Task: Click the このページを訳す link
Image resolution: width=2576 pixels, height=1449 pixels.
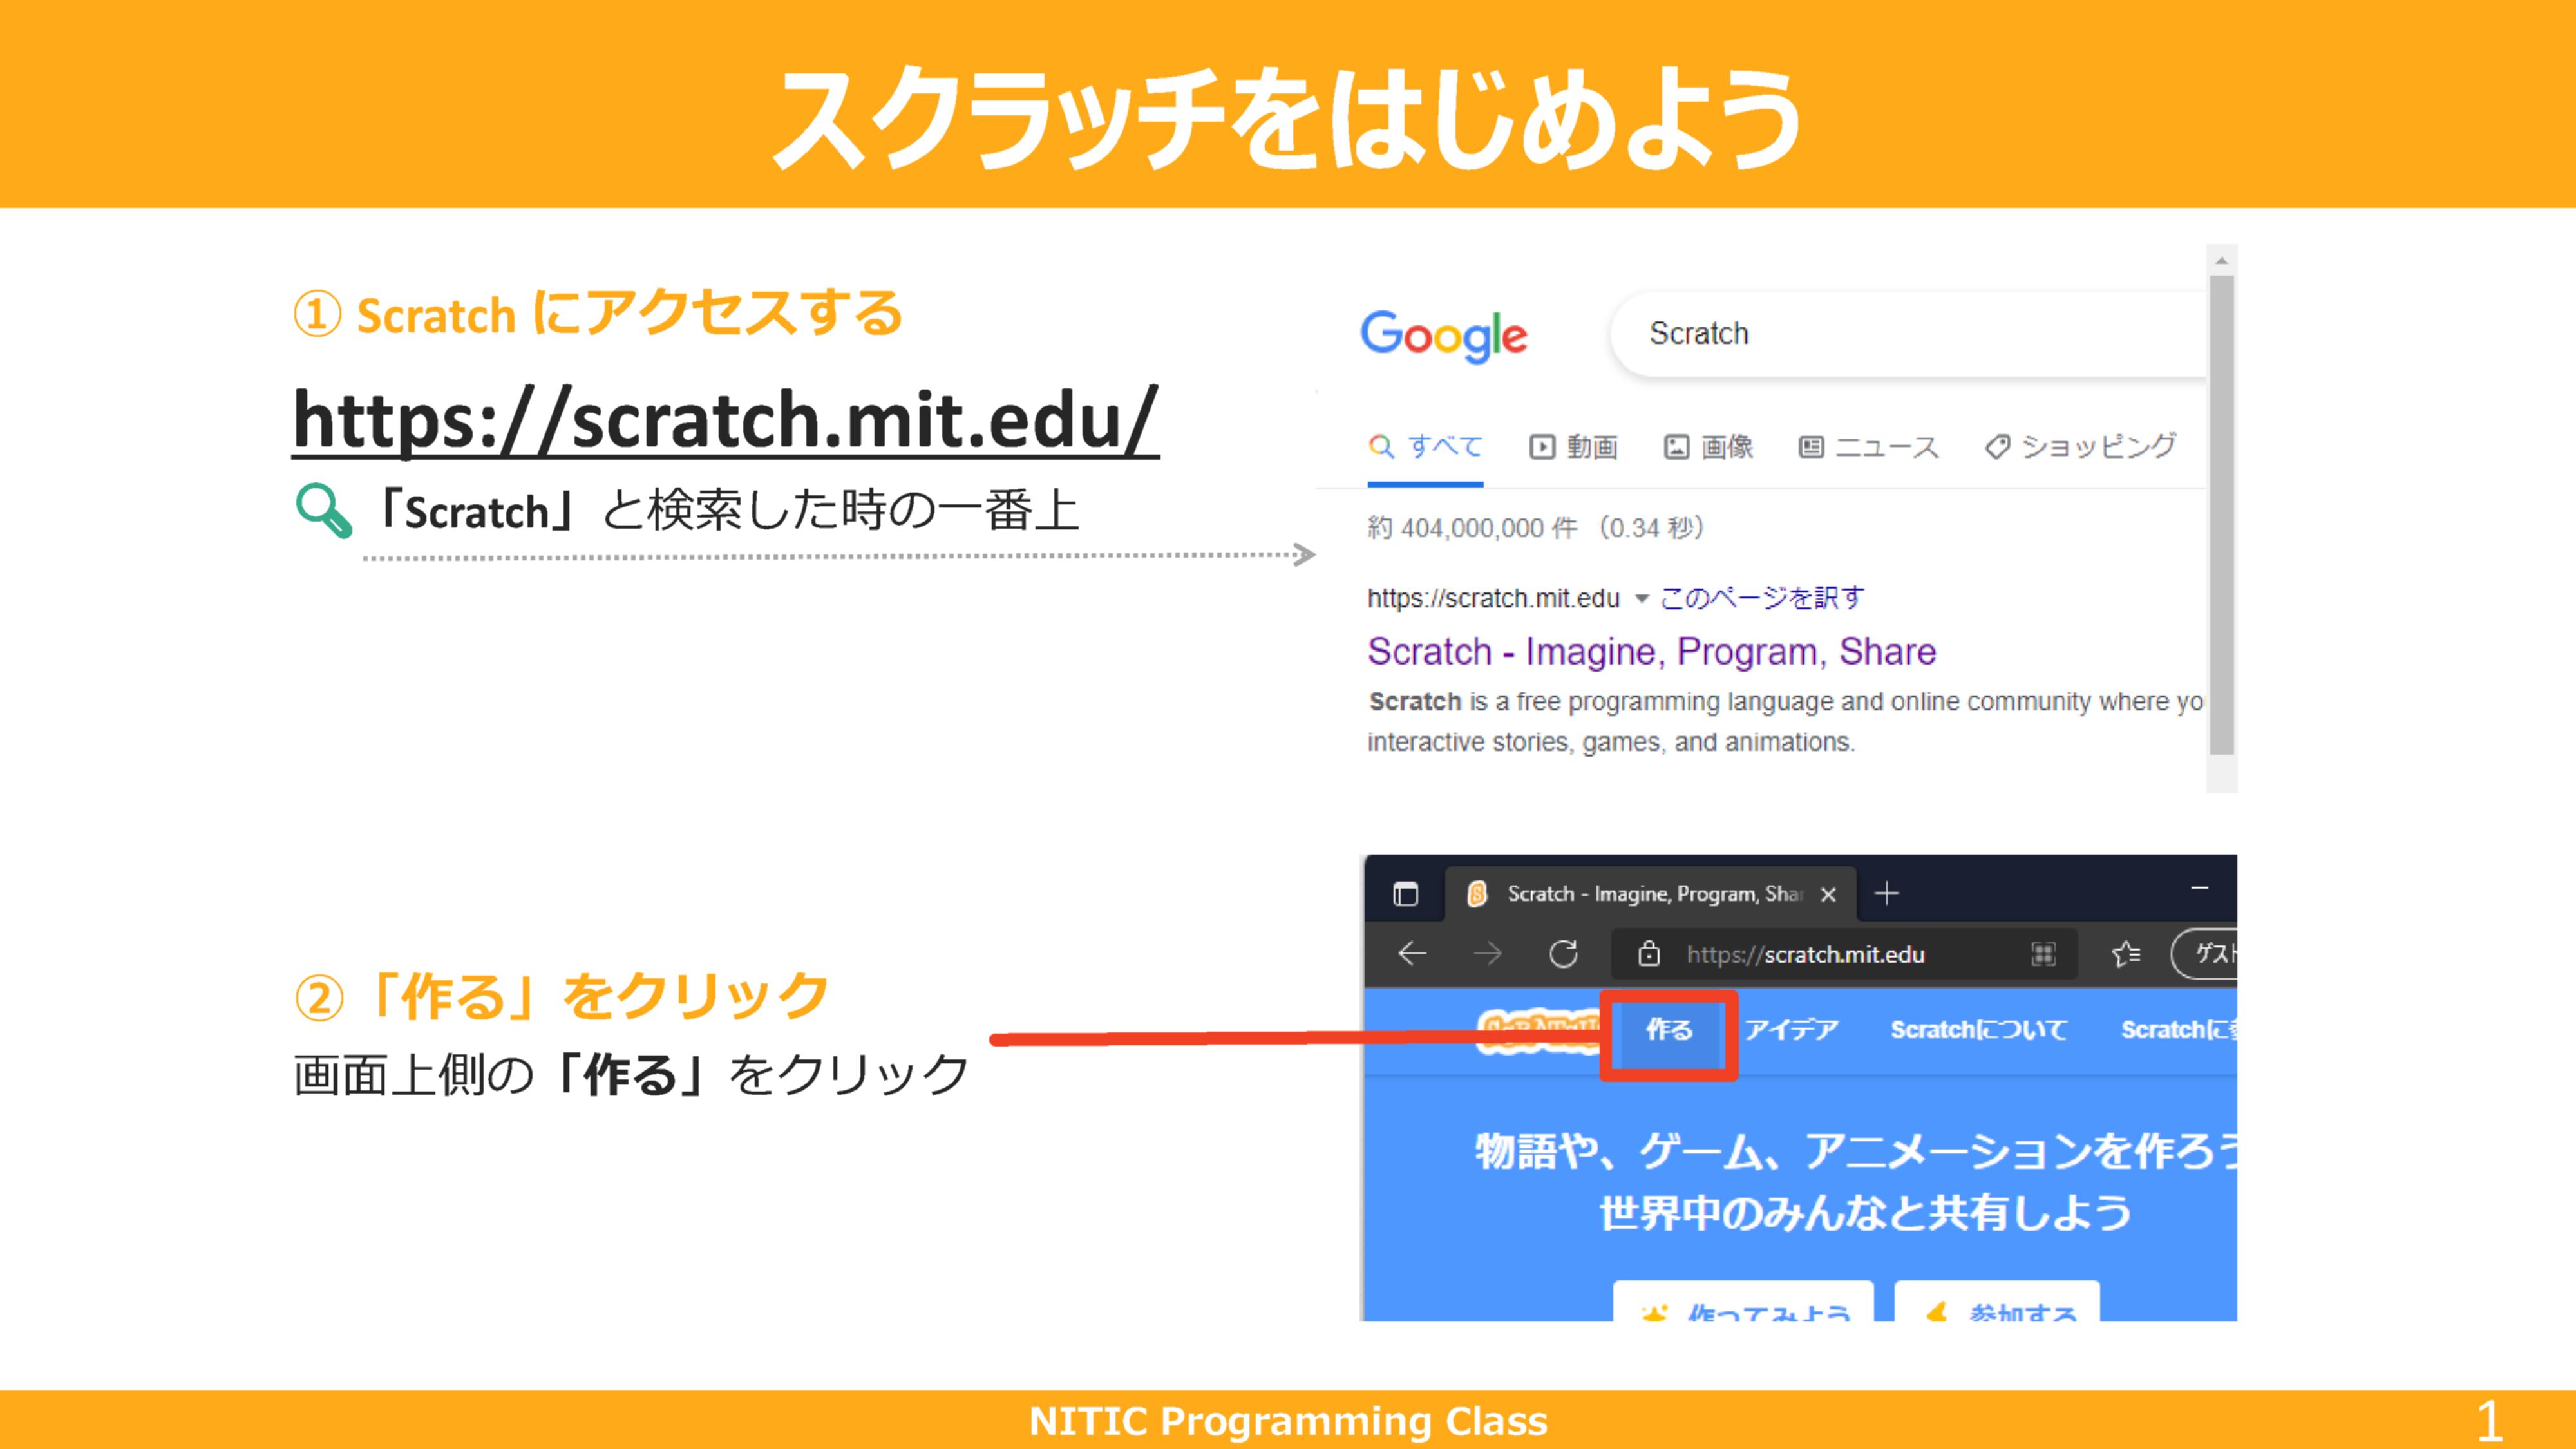Action: (1762, 598)
